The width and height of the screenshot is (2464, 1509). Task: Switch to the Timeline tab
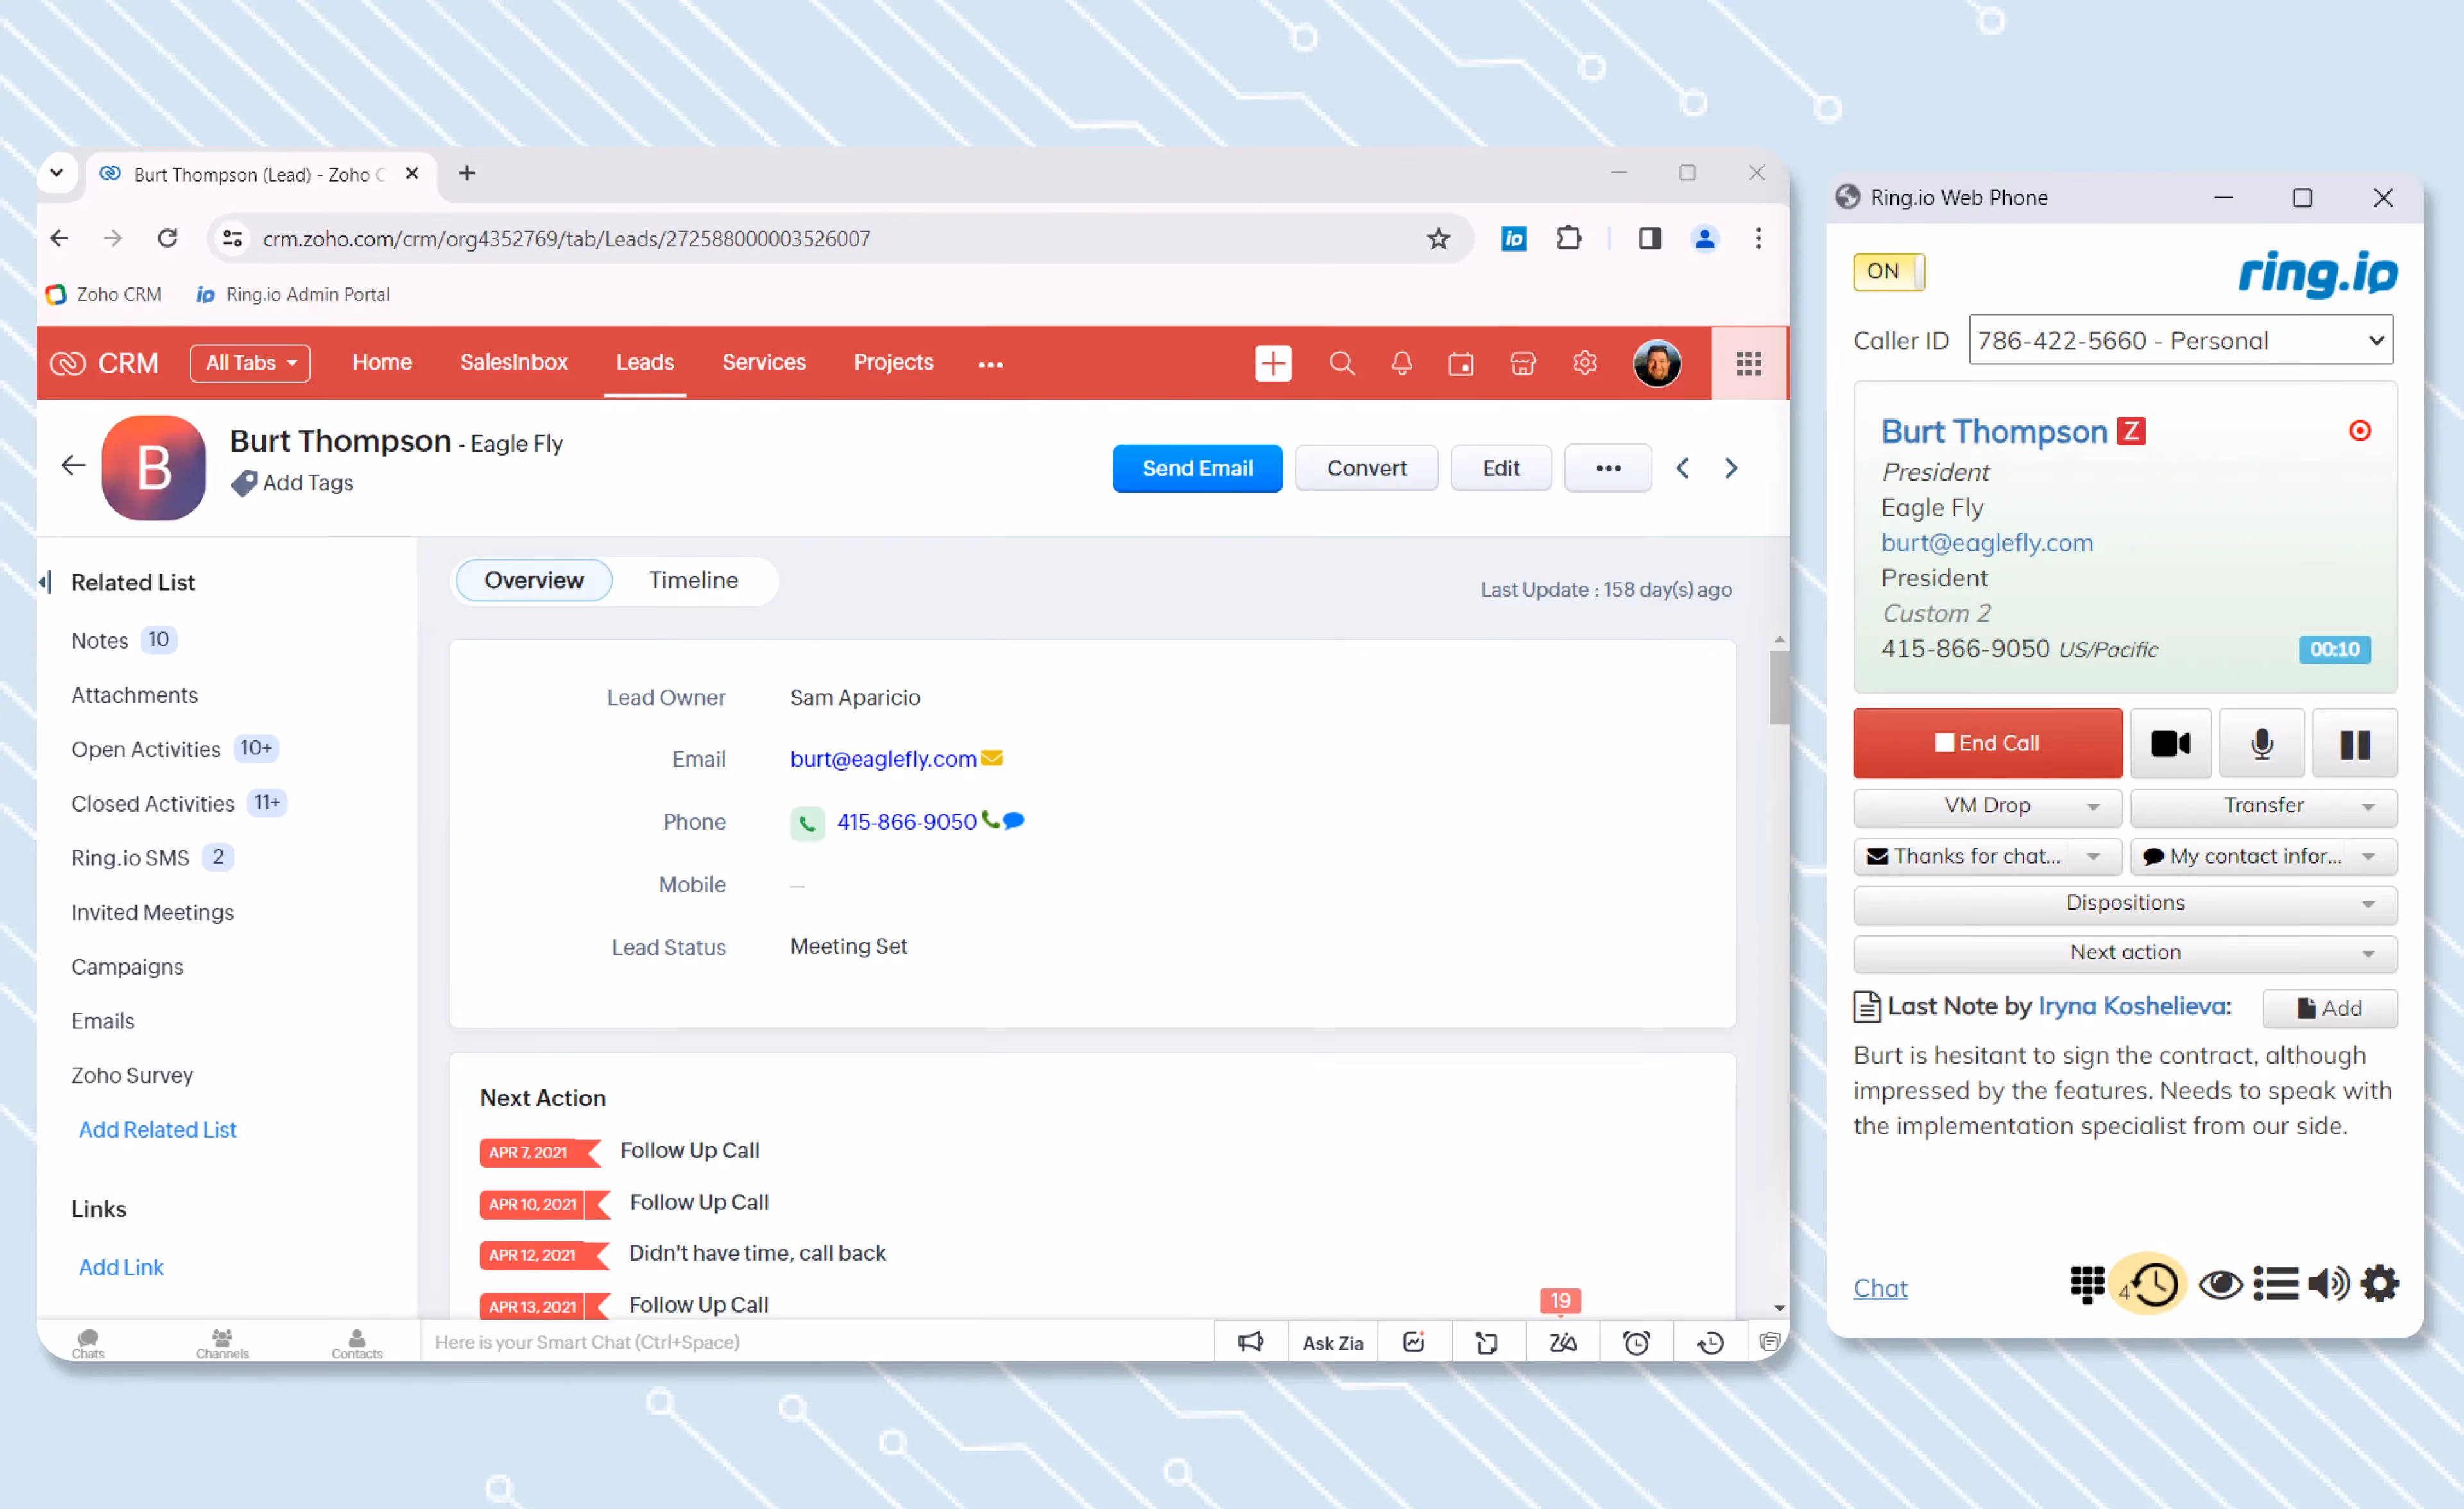click(x=693, y=580)
